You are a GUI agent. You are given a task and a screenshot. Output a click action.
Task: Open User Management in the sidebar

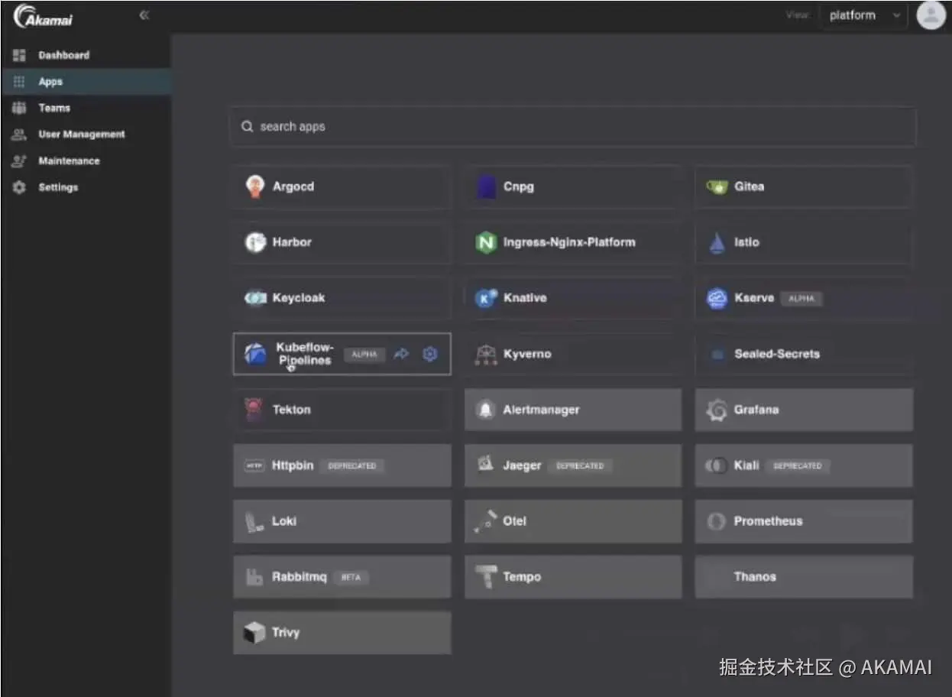click(86, 135)
